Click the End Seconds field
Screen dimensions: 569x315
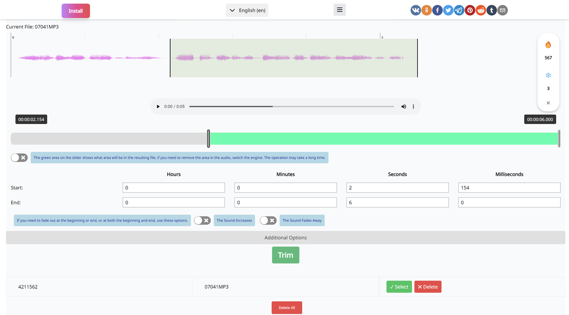pyautogui.click(x=397, y=203)
